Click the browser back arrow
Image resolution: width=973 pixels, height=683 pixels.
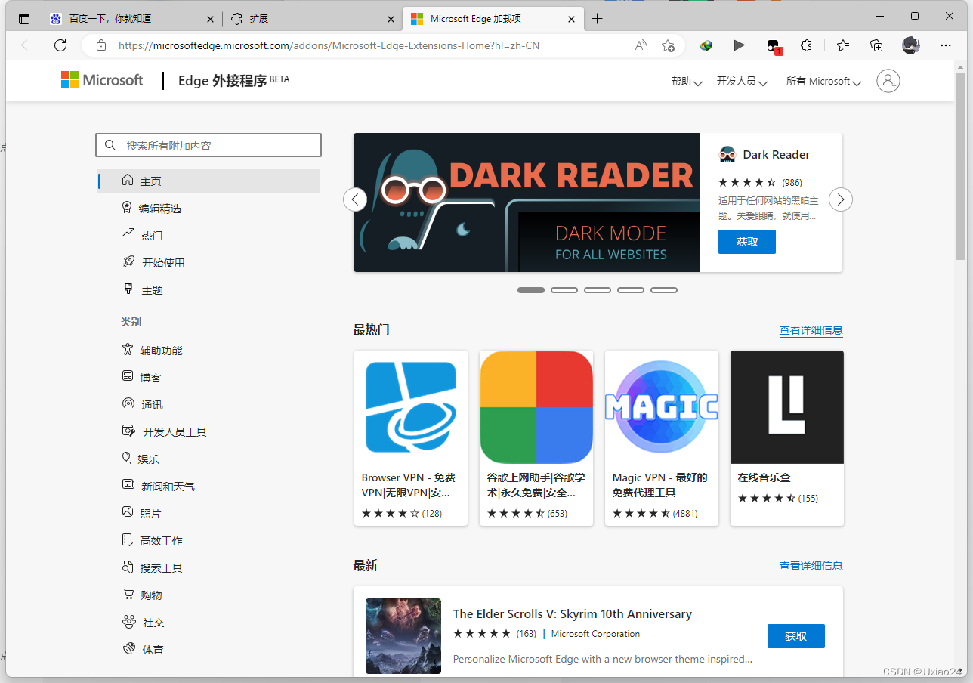(27, 45)
